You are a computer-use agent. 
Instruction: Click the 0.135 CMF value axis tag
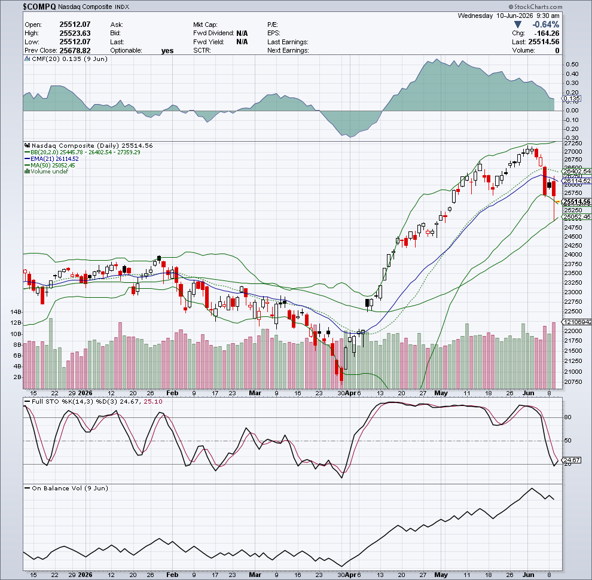(572, 99)
